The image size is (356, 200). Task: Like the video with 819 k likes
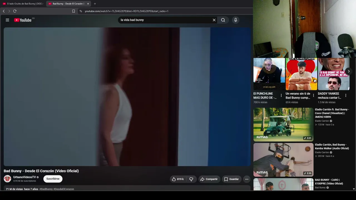point(178,179)
